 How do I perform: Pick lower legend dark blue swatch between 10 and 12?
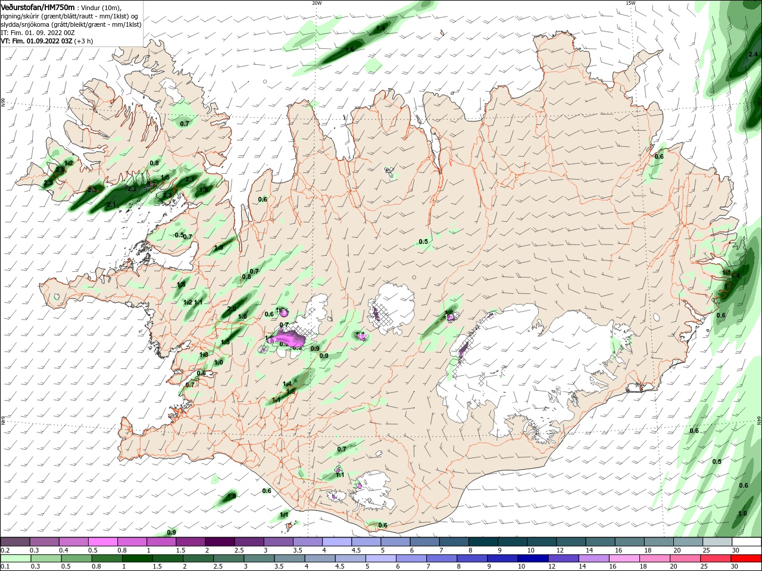pyautogui.click(x=533, y=559)
